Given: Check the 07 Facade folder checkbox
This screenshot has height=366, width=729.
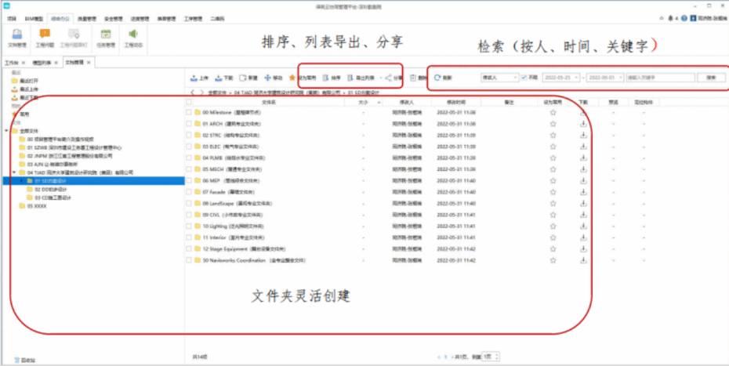Looking at the screenshot, I should 189,192.
